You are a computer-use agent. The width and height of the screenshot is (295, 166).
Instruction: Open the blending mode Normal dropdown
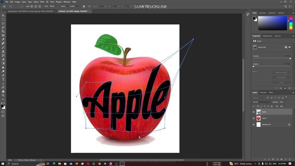[x=261, y=102]
